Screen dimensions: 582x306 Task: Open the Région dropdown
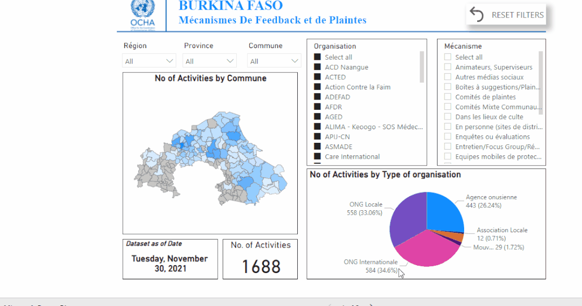pos(149,61)
